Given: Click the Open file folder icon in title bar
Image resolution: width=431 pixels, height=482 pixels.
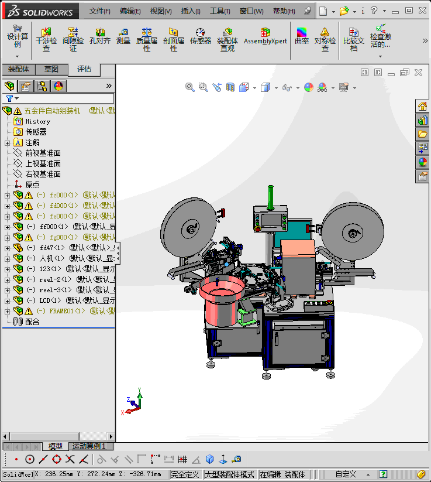Looking at the screenshot, I should click(x=344, y=11).
